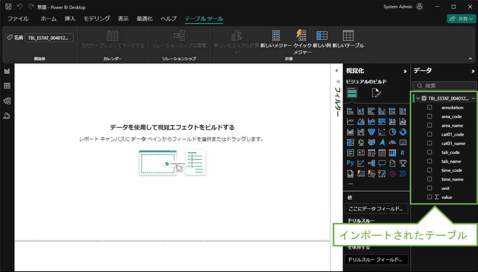Show more visuals with ellipsis
Viewport: 478px width, 272px height.
tap(351, 184)
